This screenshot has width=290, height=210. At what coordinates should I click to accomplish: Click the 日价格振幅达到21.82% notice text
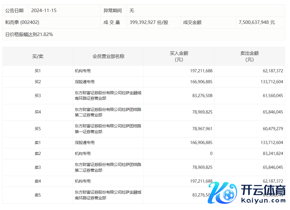(29, 35)
